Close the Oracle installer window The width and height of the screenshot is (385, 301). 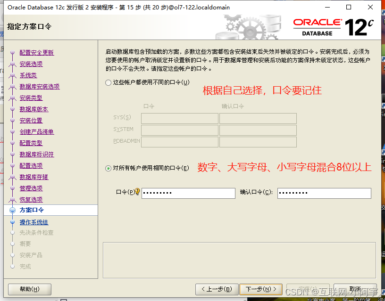[370, 8]
